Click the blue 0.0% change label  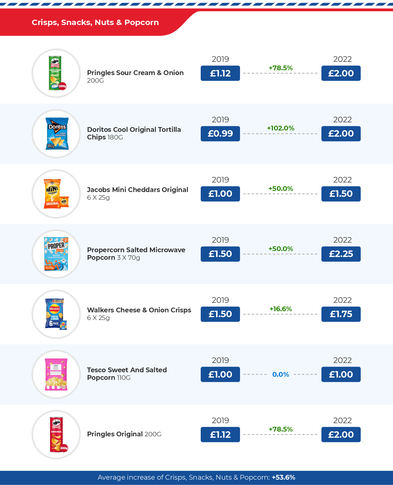click(x=280, y=375)
